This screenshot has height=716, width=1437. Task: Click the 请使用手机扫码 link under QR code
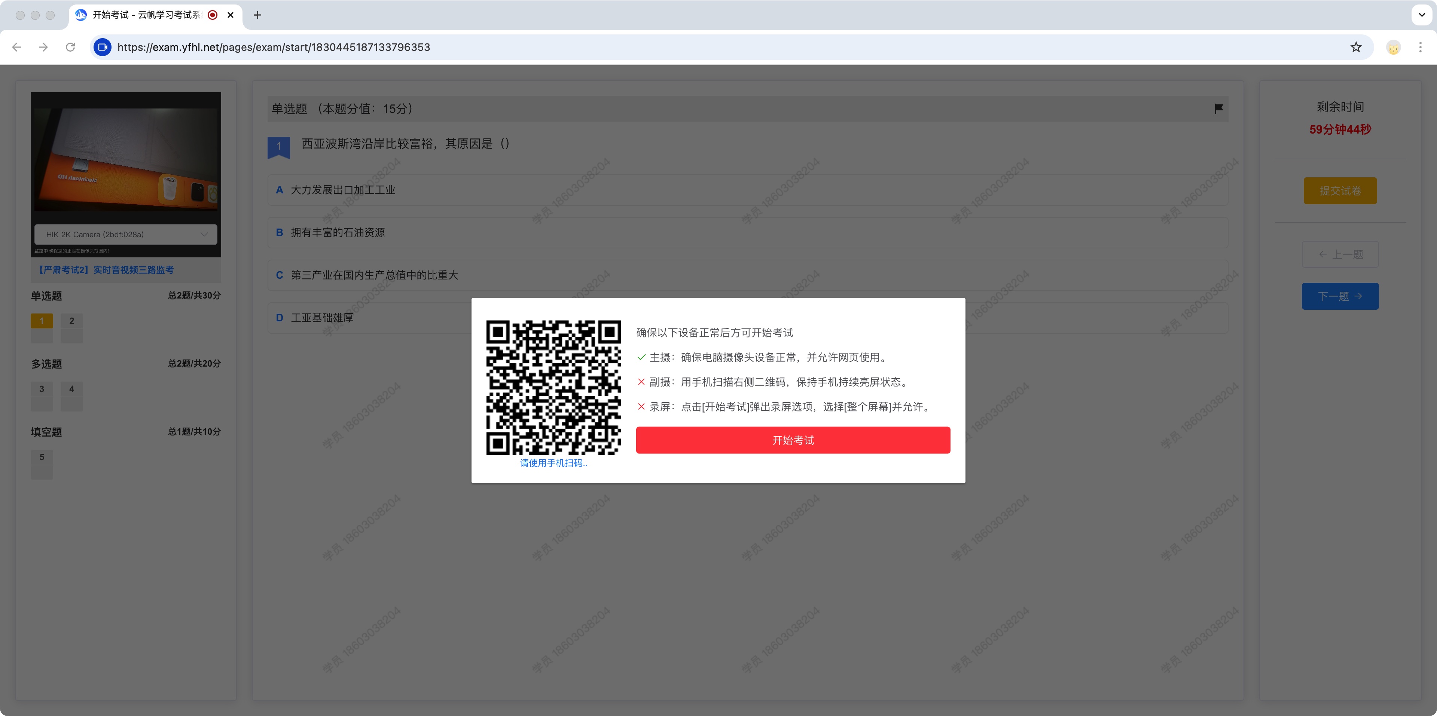553,463
